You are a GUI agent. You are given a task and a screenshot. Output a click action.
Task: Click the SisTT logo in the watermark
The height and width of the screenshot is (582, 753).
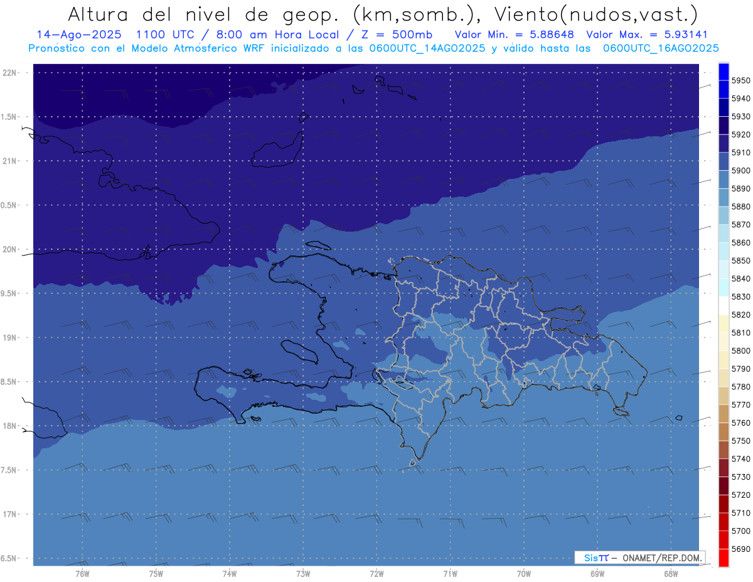point(596,558)
